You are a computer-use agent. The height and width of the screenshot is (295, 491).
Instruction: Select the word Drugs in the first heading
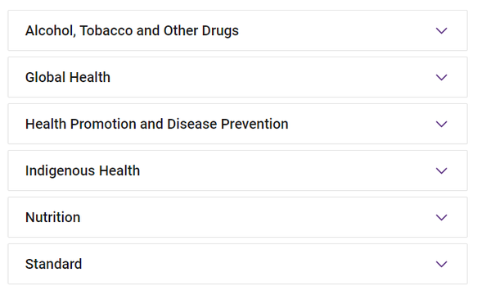coord(220,30)
